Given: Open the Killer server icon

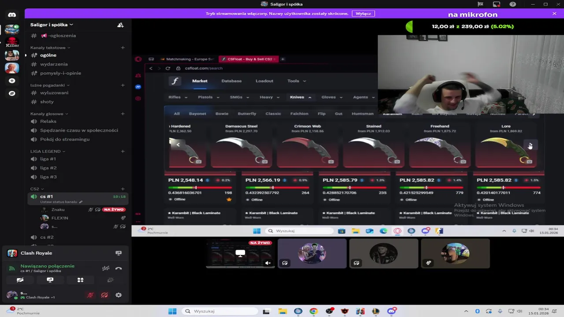Looking at the screenshot, I should coord(12,43).
